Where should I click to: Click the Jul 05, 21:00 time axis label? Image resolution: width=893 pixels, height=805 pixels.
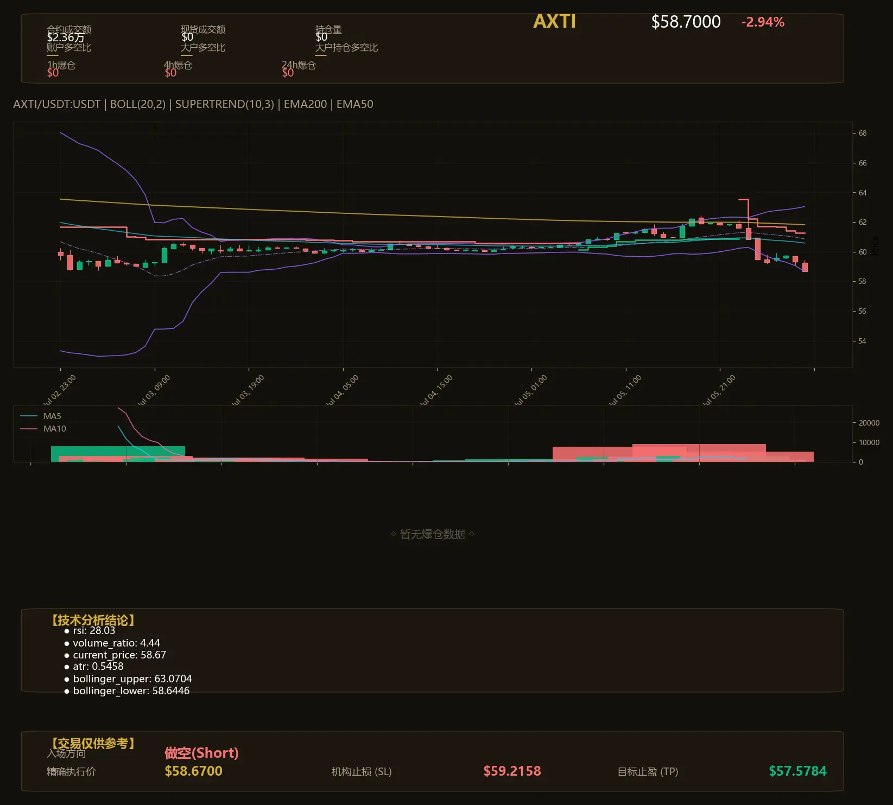(x=719, y=390)
